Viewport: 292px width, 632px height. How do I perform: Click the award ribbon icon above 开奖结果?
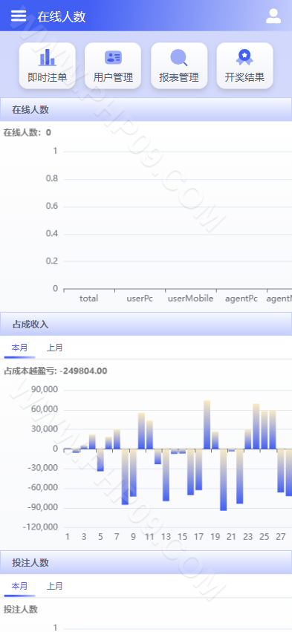point(244,57)
